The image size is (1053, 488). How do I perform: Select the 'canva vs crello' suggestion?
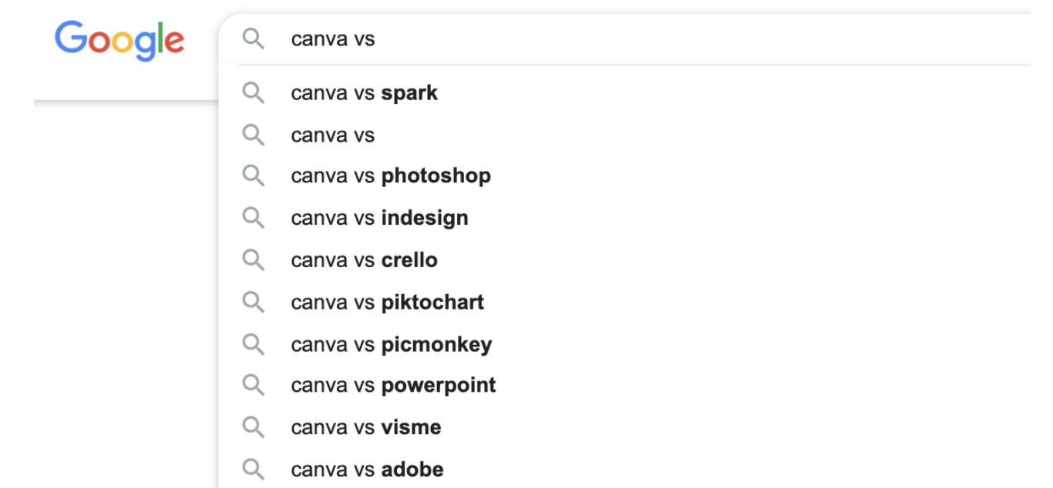(364, 260)
